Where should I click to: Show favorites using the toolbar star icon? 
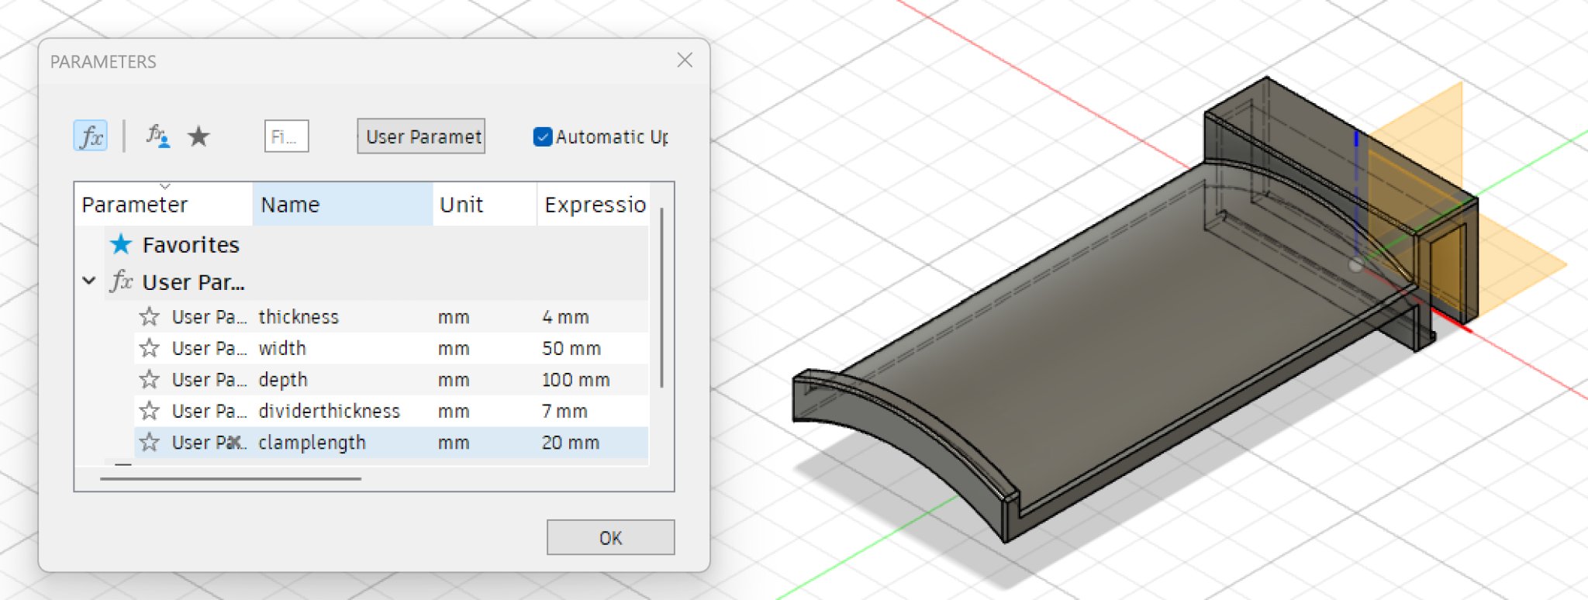(198, 136)
